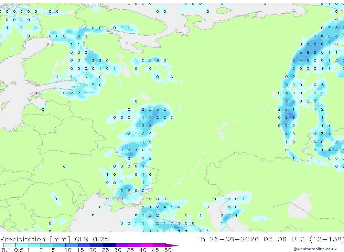Image resolution: width=344 pixels, height=252 pixels.
Task: Click the above-50 arrow tip of legend
Action: (172, 245)
